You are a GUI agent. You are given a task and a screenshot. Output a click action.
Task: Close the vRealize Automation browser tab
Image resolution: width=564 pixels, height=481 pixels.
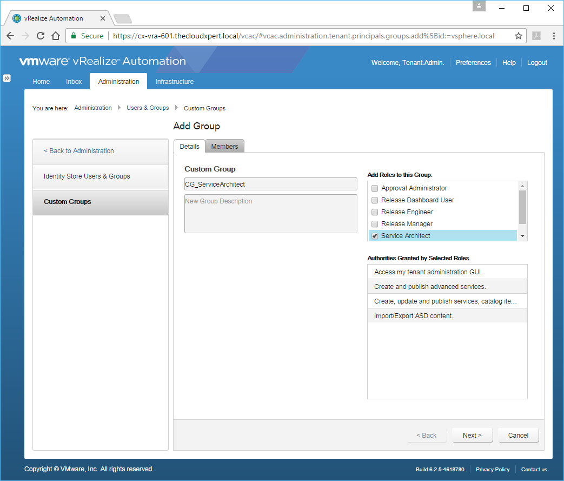pos(103,18)
